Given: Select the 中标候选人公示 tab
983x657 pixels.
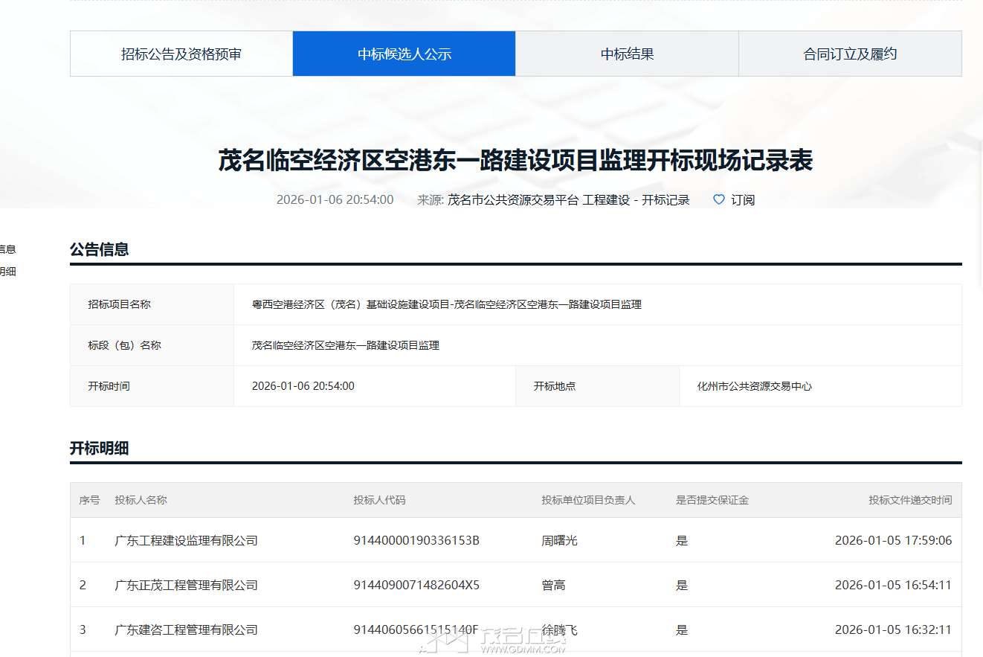Looking at the screenshot, I should tap(404, 54).
